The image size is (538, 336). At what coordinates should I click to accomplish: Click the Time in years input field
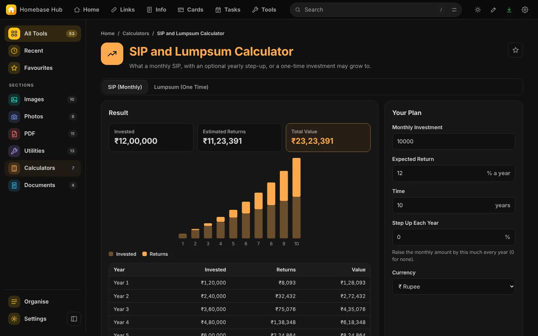(x=454, y=205)
